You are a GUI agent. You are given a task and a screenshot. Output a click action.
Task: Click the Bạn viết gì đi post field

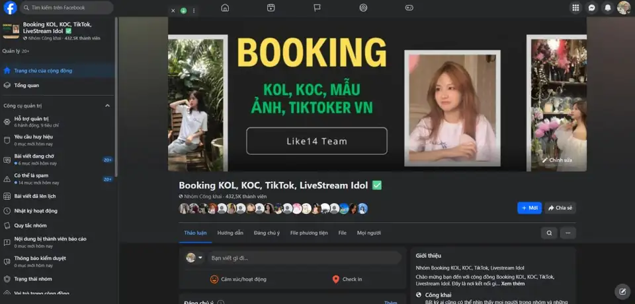(304, 258)
